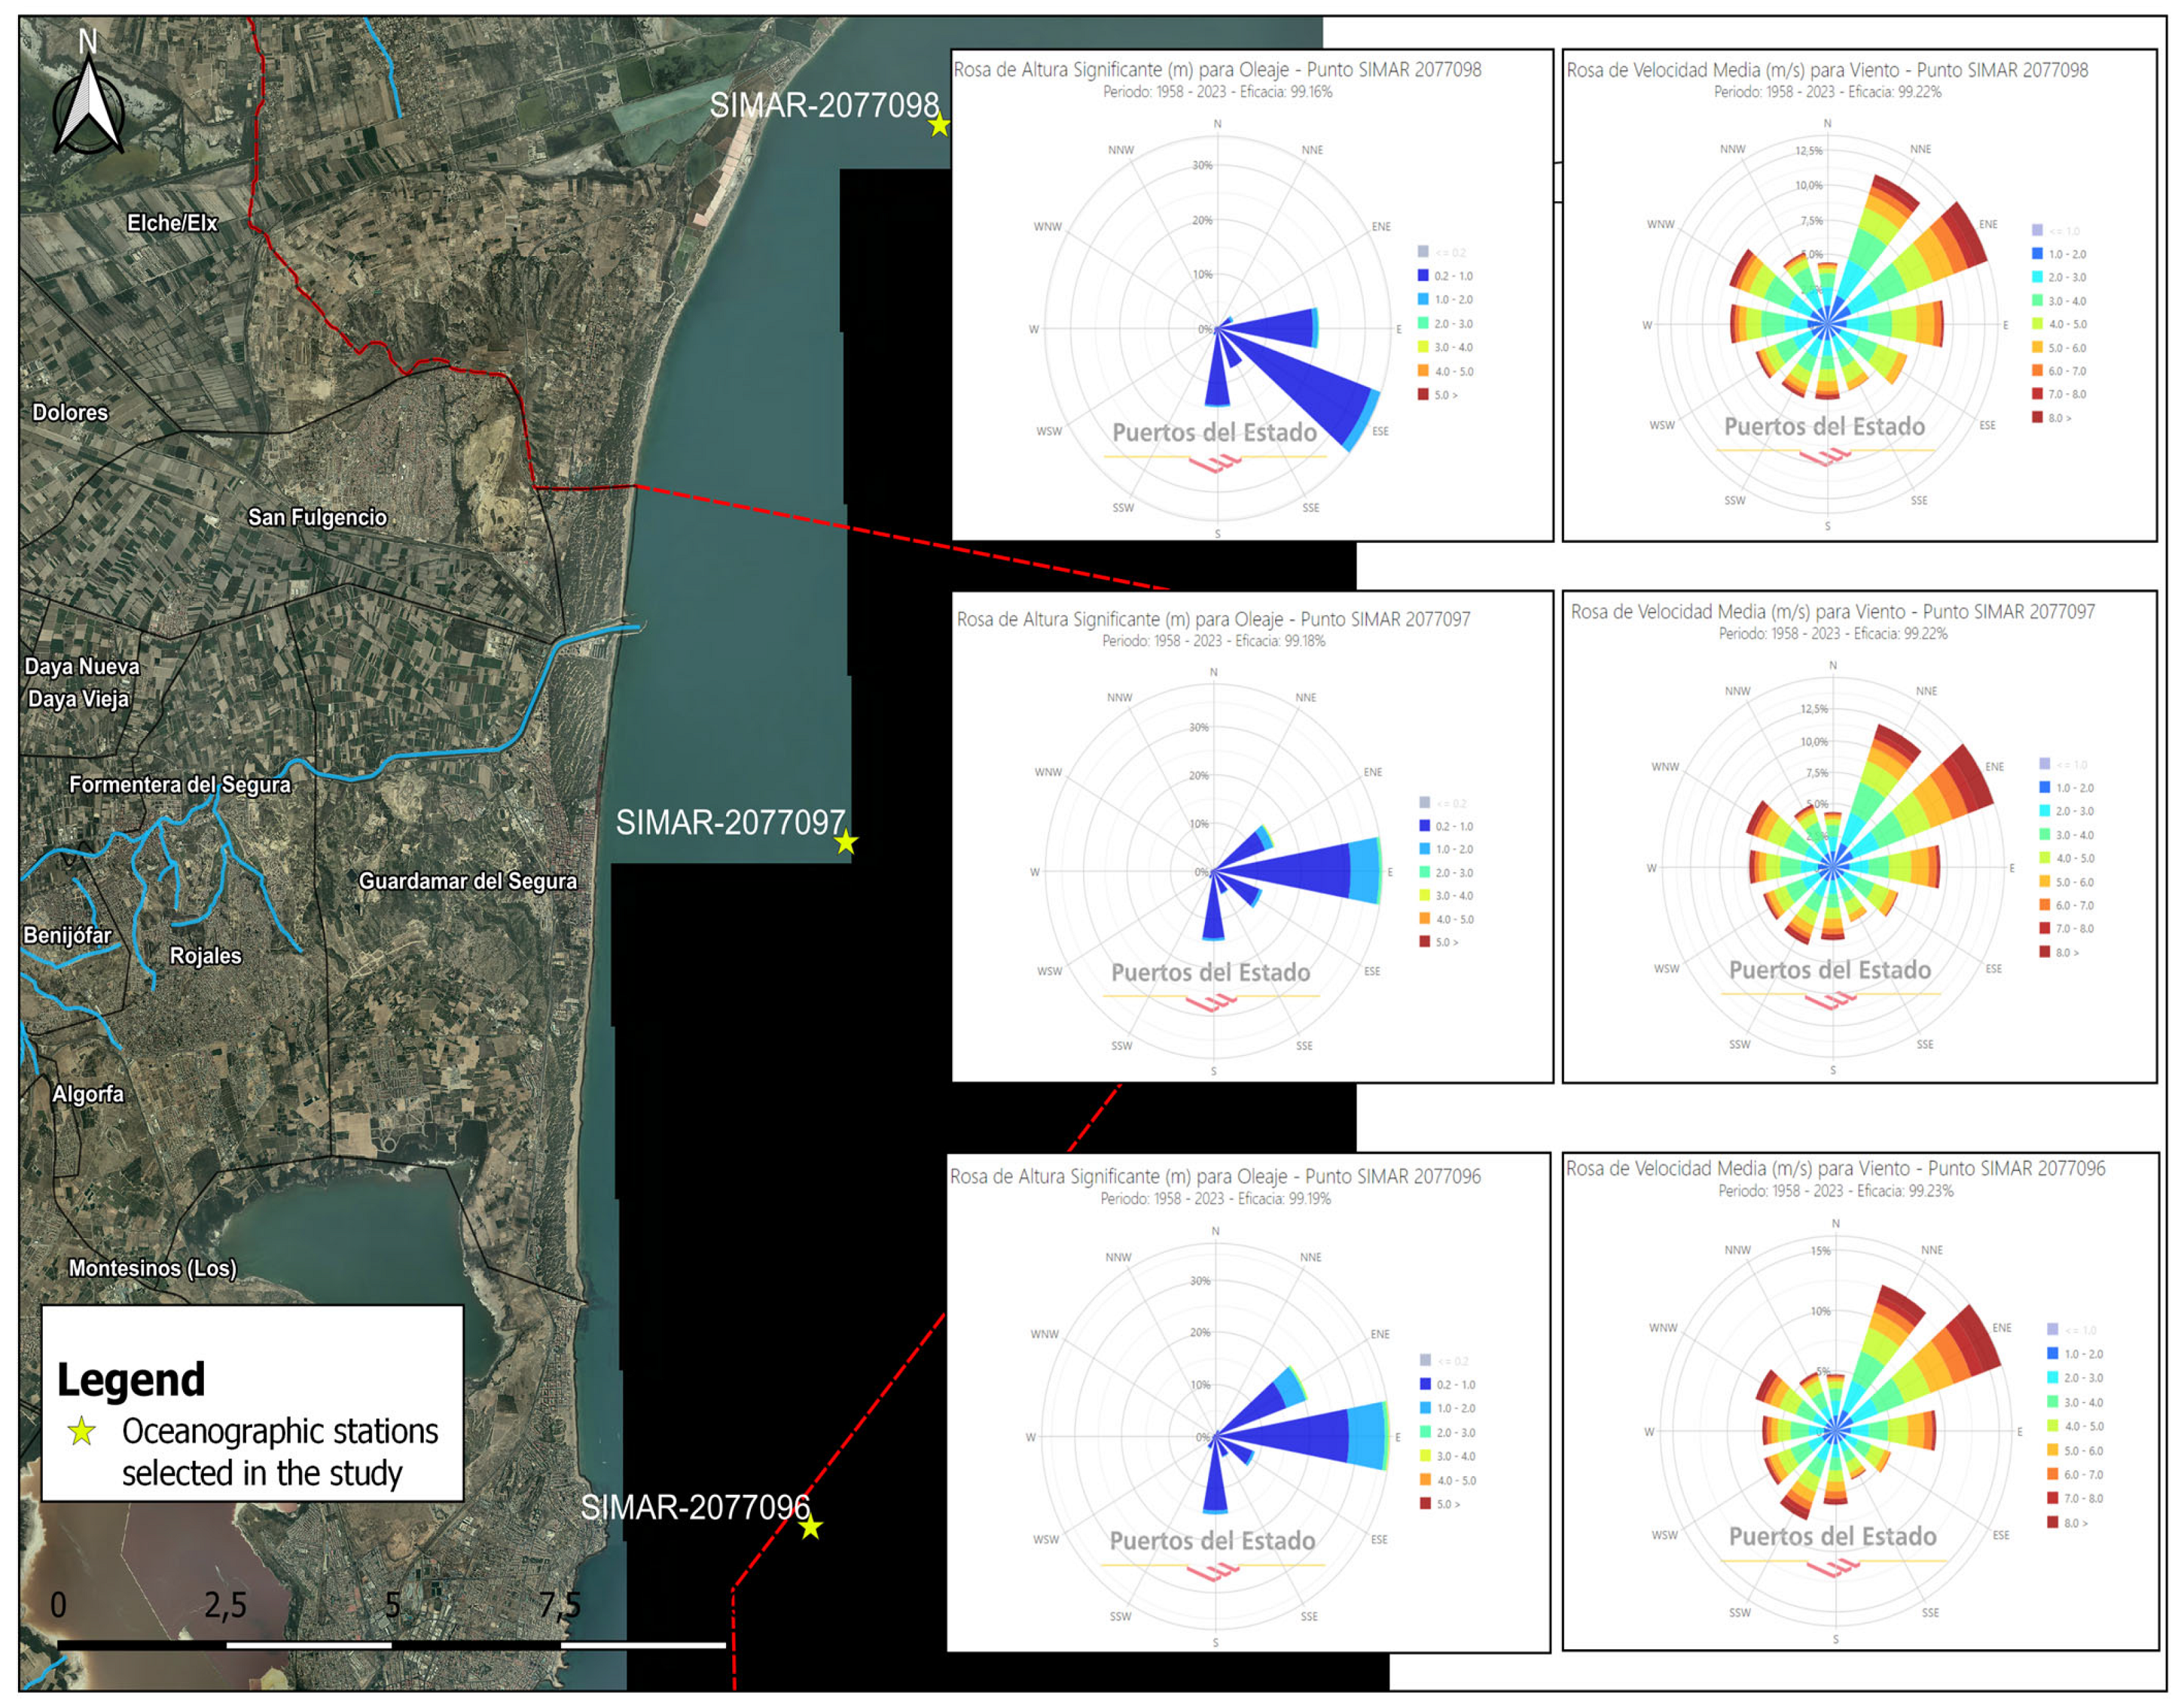The image size is (2181, 1708).
Task: Click the yellow star at SIMAR-2077096
Action: 811,1528
